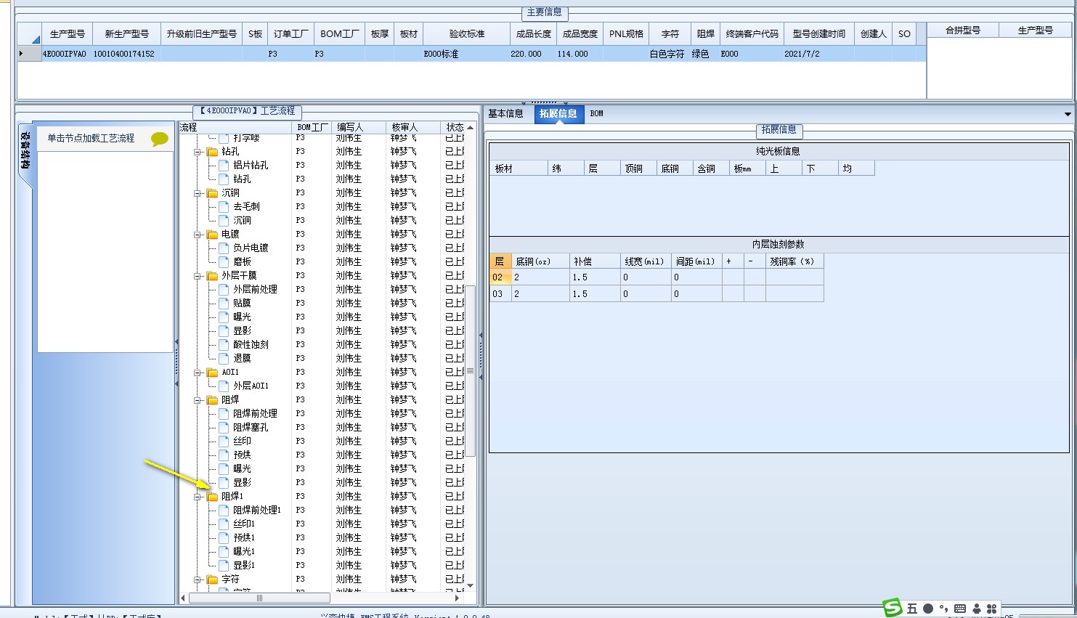Click the yellow speech bubble icon
The height and width of the screenshot is (618, 1077).
pos(160,139)
